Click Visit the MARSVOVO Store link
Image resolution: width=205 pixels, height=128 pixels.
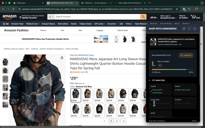pos(82,55)
